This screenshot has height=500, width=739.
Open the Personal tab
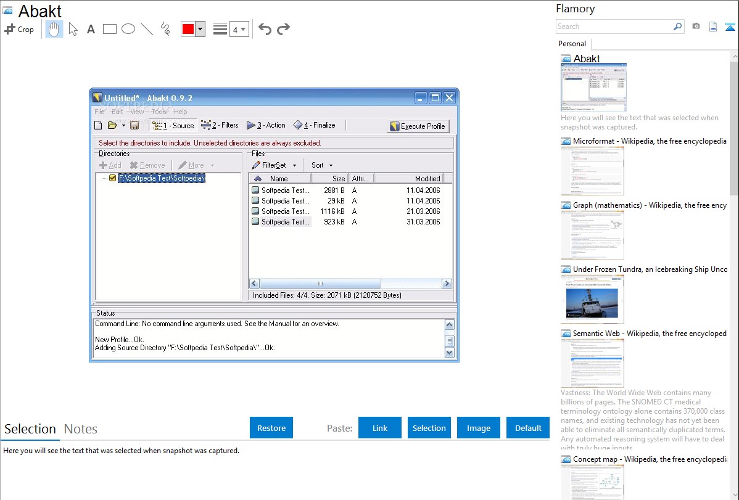572,44
